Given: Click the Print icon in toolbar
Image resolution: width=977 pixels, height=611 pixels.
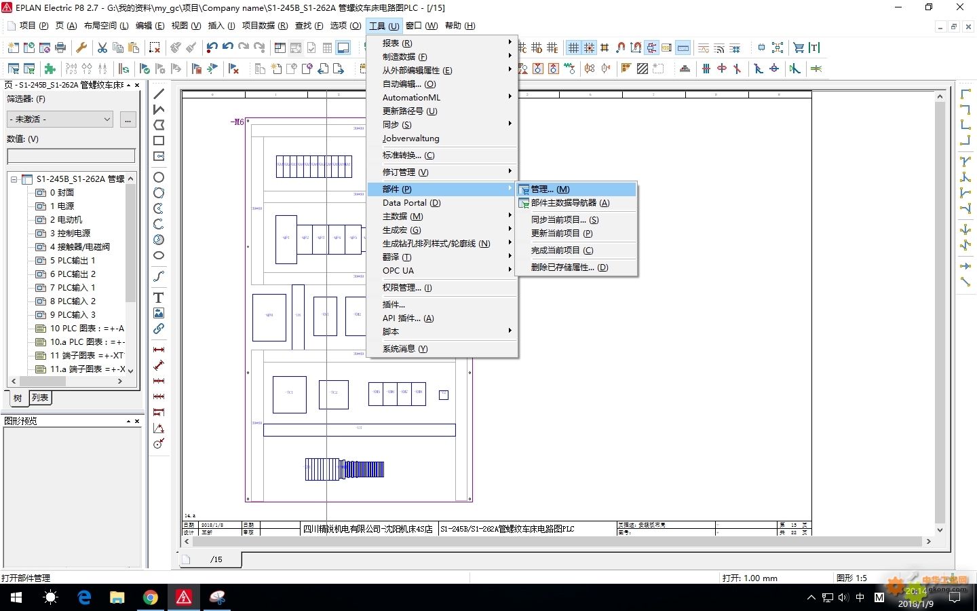Looking at the screenshot, I should point(60,48).
